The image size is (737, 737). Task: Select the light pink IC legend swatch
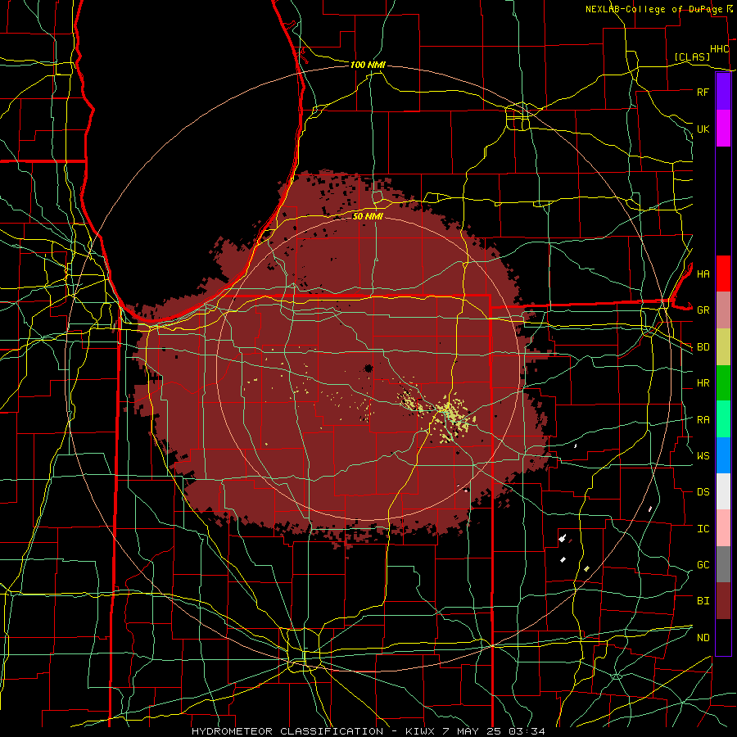point(723,528)
